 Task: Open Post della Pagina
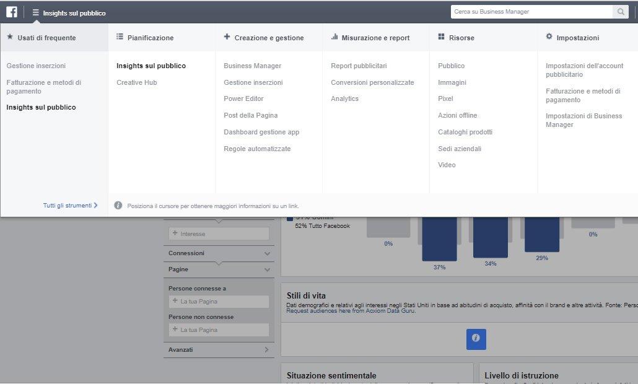[x=251, y=116]
